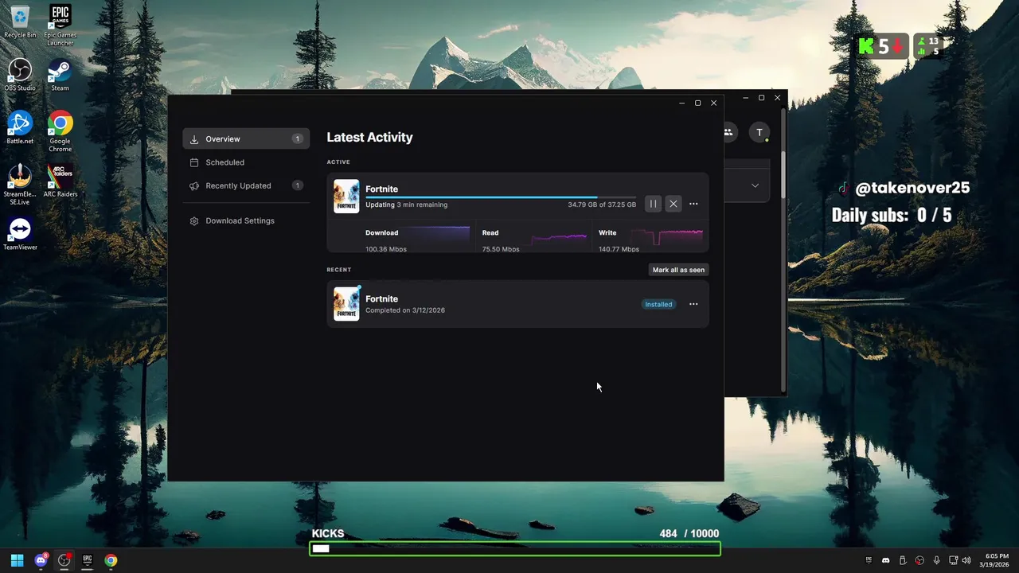Screen dimensions: 1019x573
Task: Click Epic Games icon in system tray
Action: pos(869,560)
